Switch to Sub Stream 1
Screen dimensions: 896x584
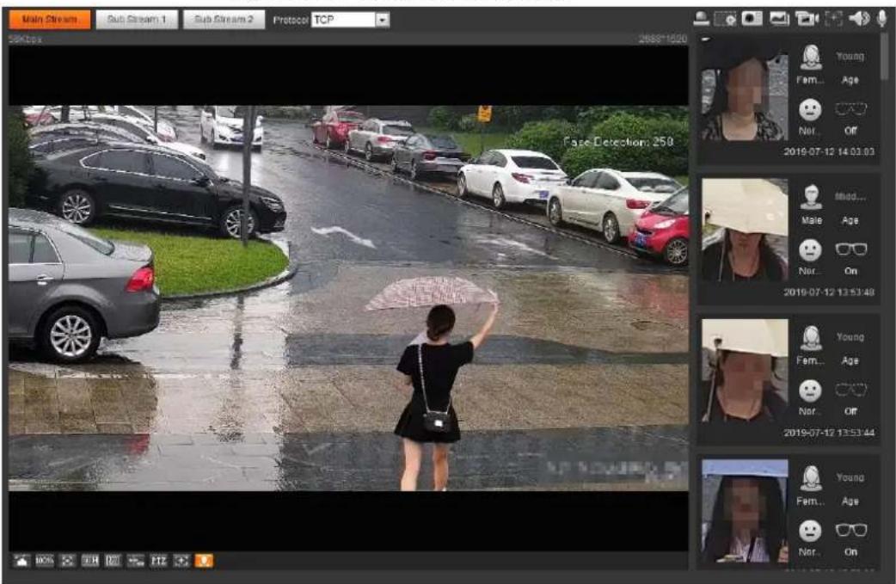point(137,20)
